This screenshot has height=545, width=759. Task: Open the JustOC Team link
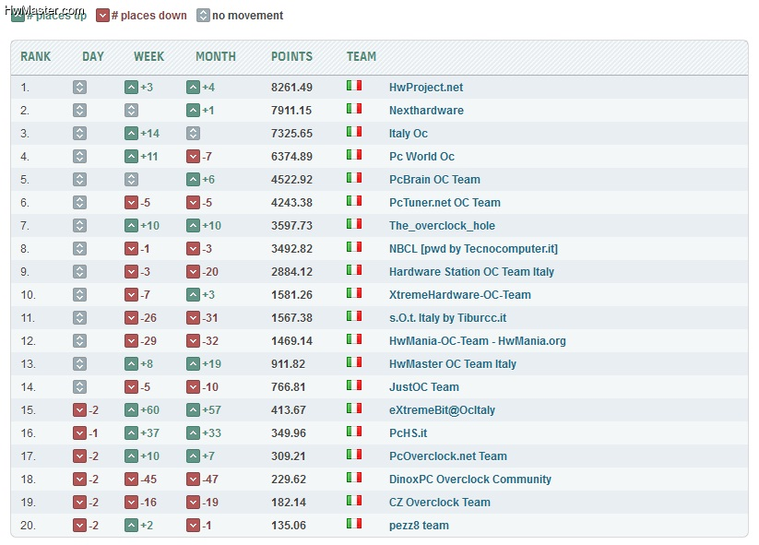click(424, 387)
